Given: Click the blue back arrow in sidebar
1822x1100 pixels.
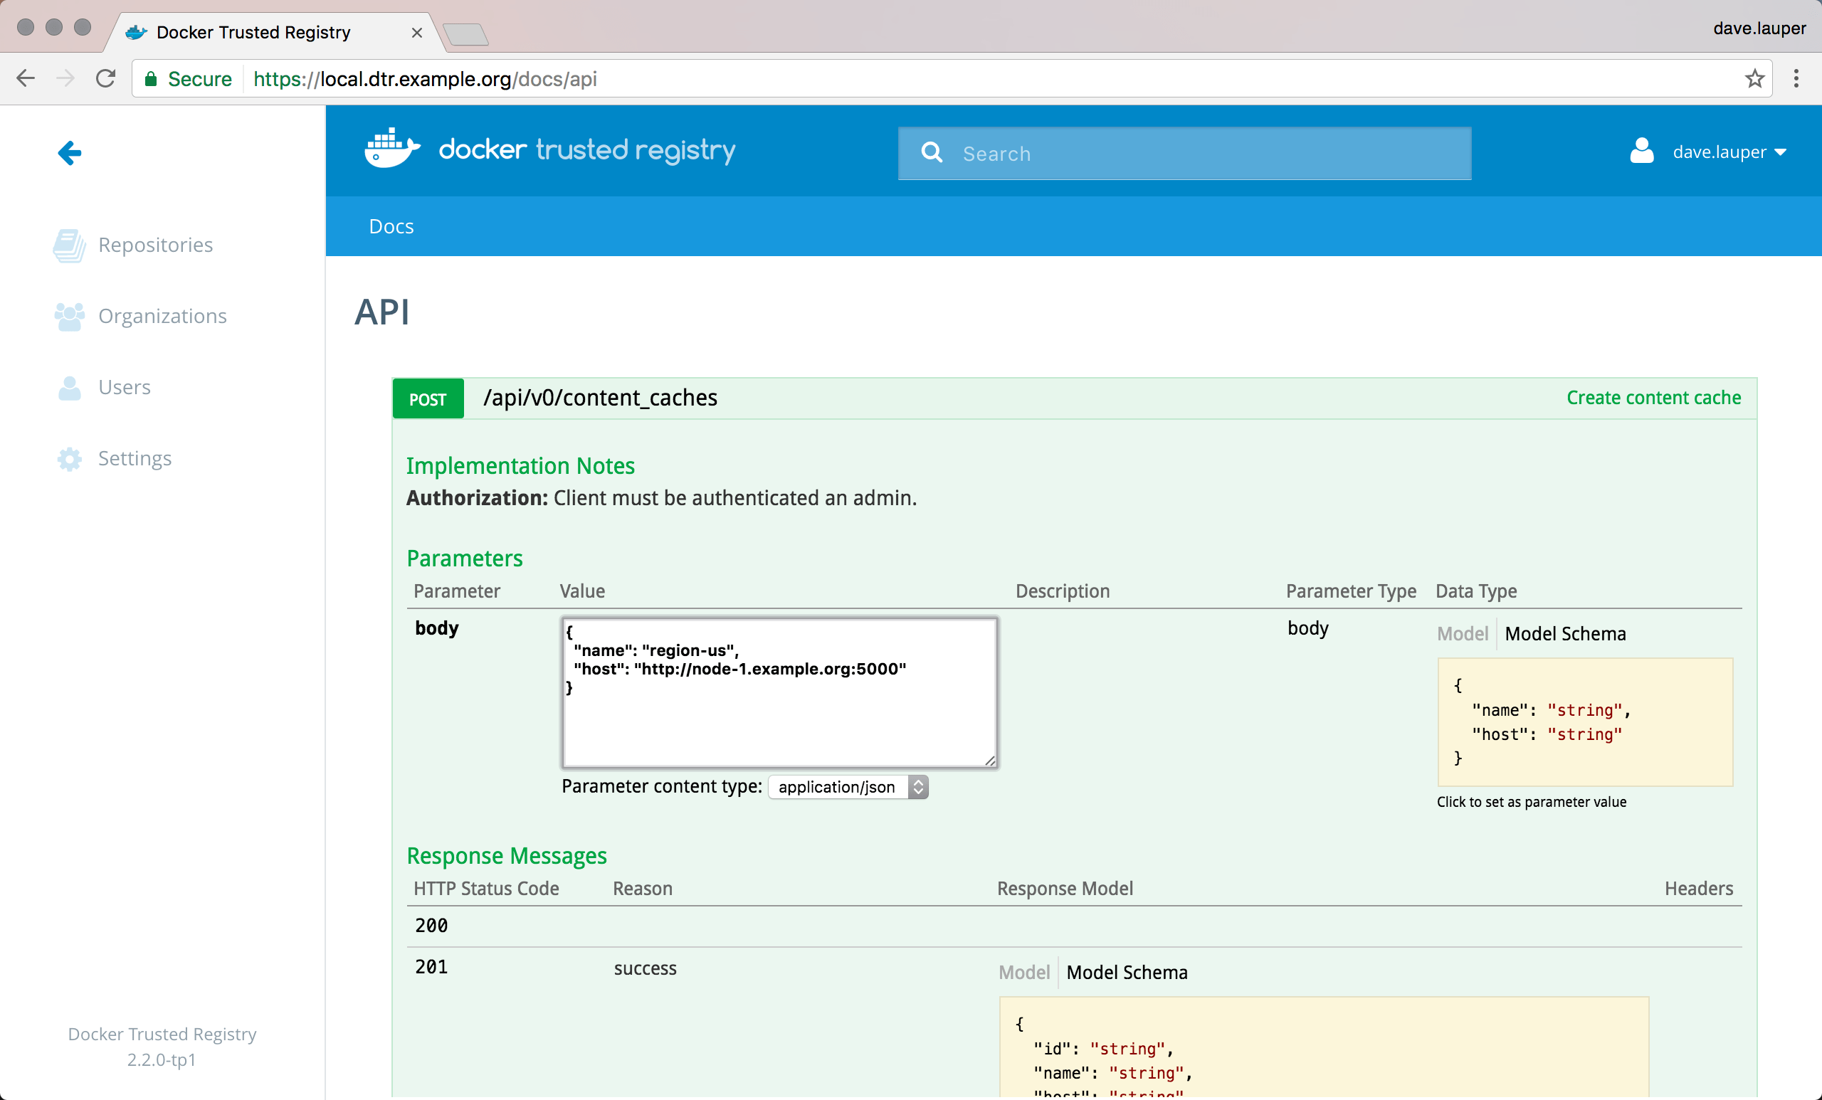Looking at the screenshot, I should (x=70, y=153).
